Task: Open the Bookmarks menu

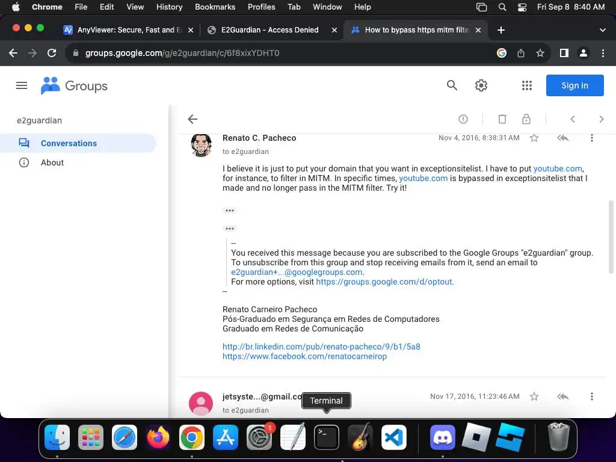Action: point(215,7)
